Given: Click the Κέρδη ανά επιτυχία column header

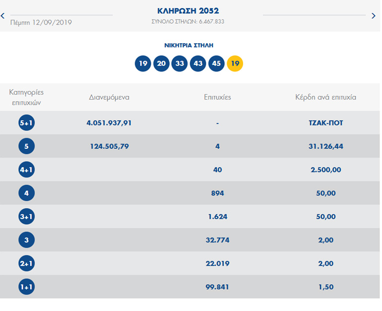Looking at the screenshot, I should 325,97.
